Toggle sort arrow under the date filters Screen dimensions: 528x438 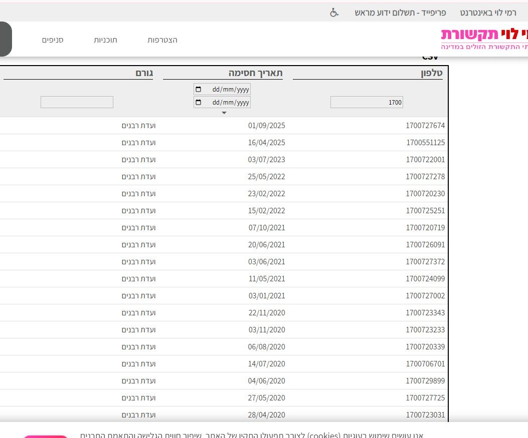224,113
